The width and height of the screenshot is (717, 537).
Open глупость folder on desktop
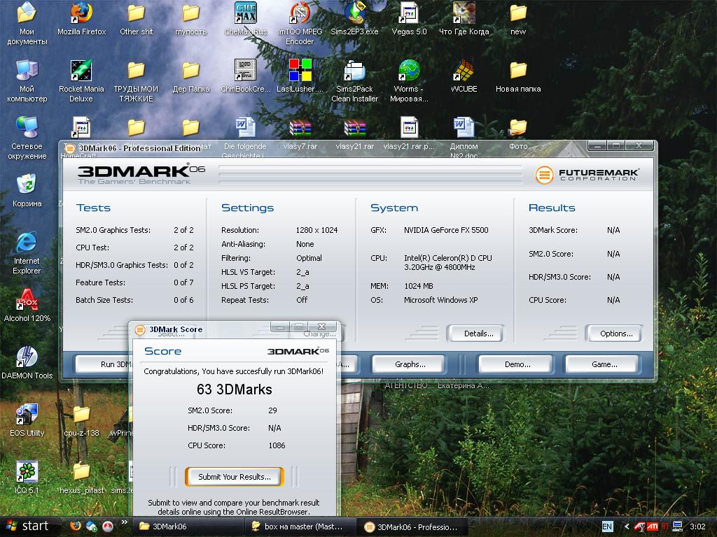pyautogui.click(x=190, y=19)
